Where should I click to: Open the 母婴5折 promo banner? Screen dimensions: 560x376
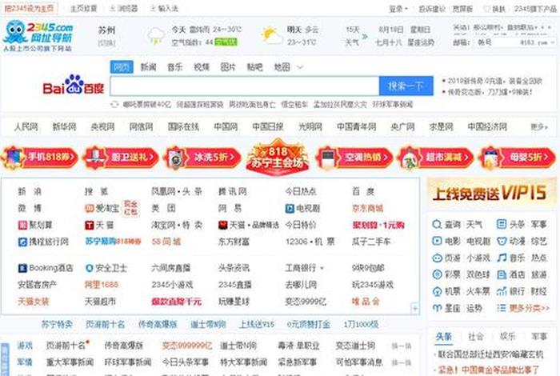point(517,157)
